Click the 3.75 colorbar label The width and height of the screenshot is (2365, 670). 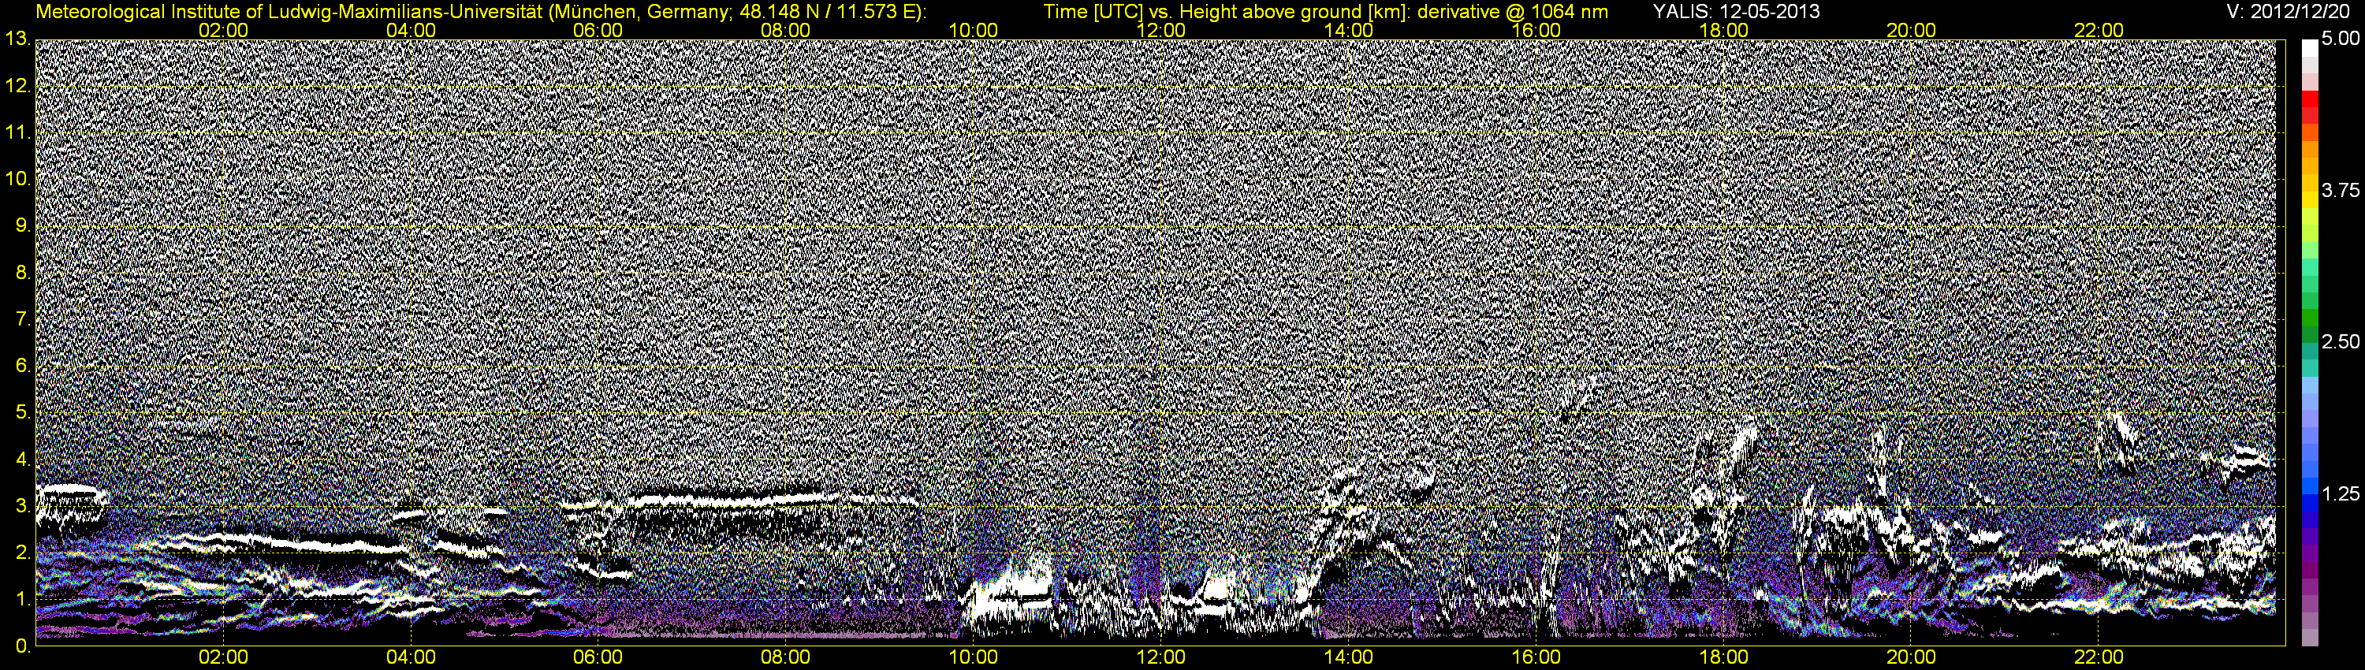[x=2341, y=191]
